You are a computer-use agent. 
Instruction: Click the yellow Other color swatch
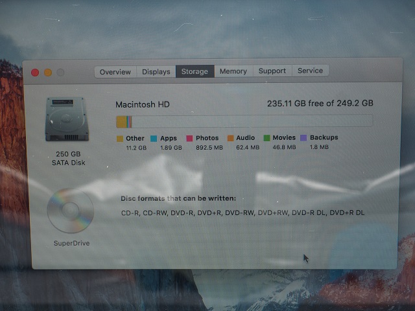point(120,139)
